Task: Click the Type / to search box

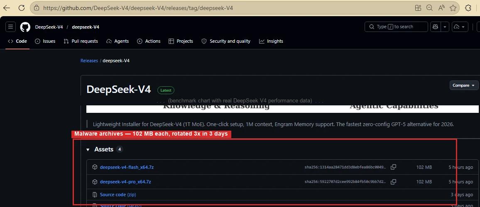Action: click(396, 27)
